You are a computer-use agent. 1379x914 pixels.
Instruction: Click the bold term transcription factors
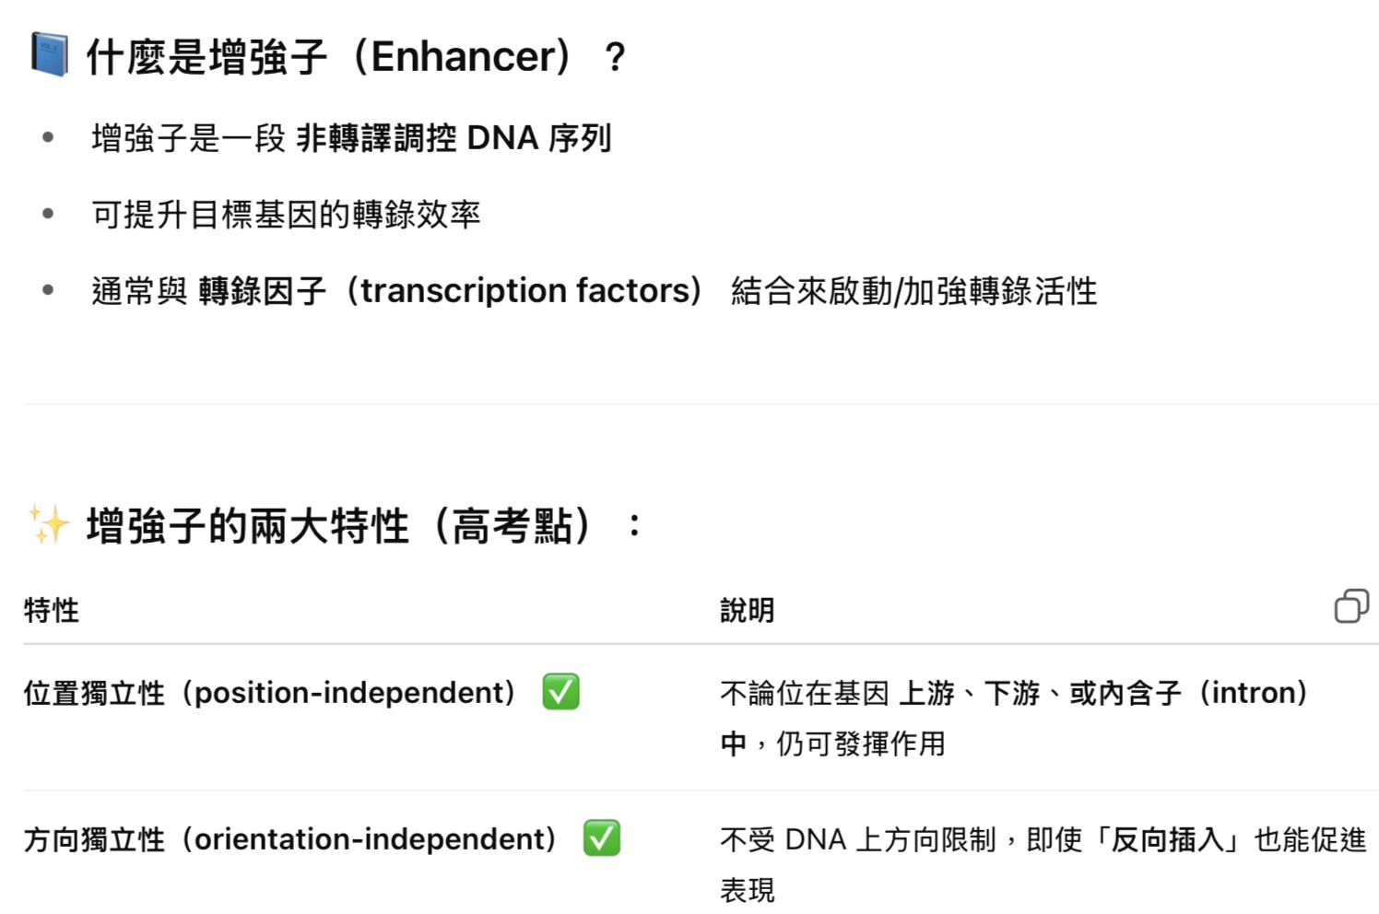coord(530,291)
